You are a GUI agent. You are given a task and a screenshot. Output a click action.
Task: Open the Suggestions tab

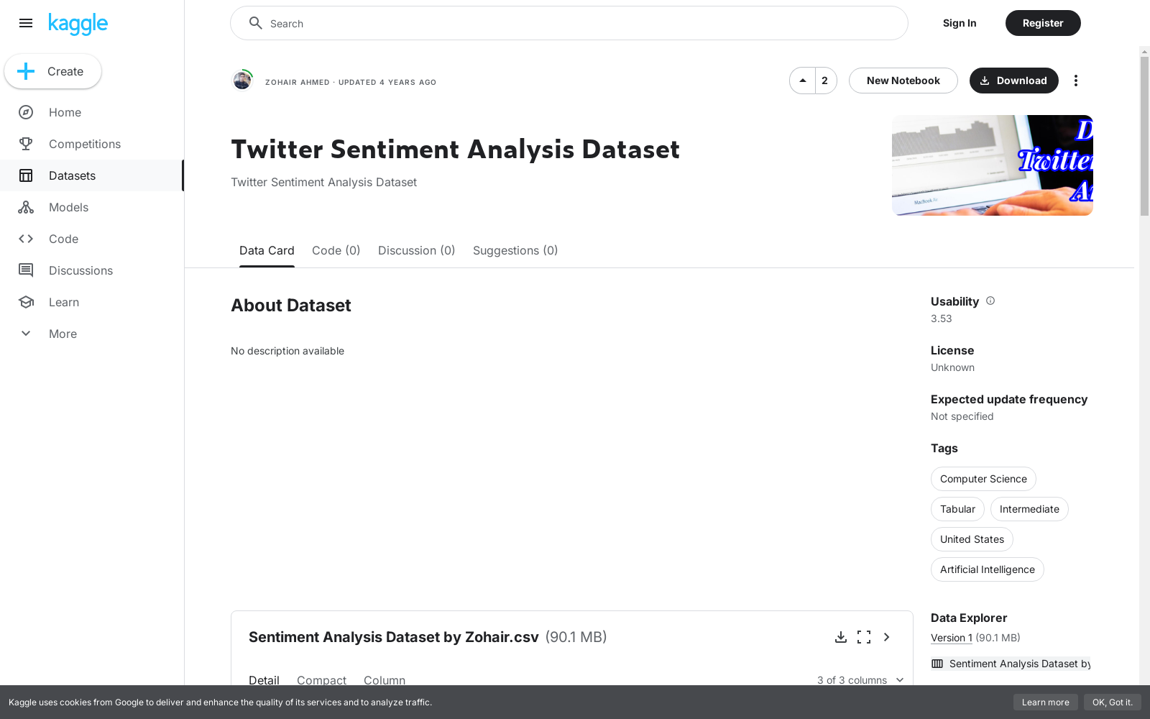pos(515,250)
